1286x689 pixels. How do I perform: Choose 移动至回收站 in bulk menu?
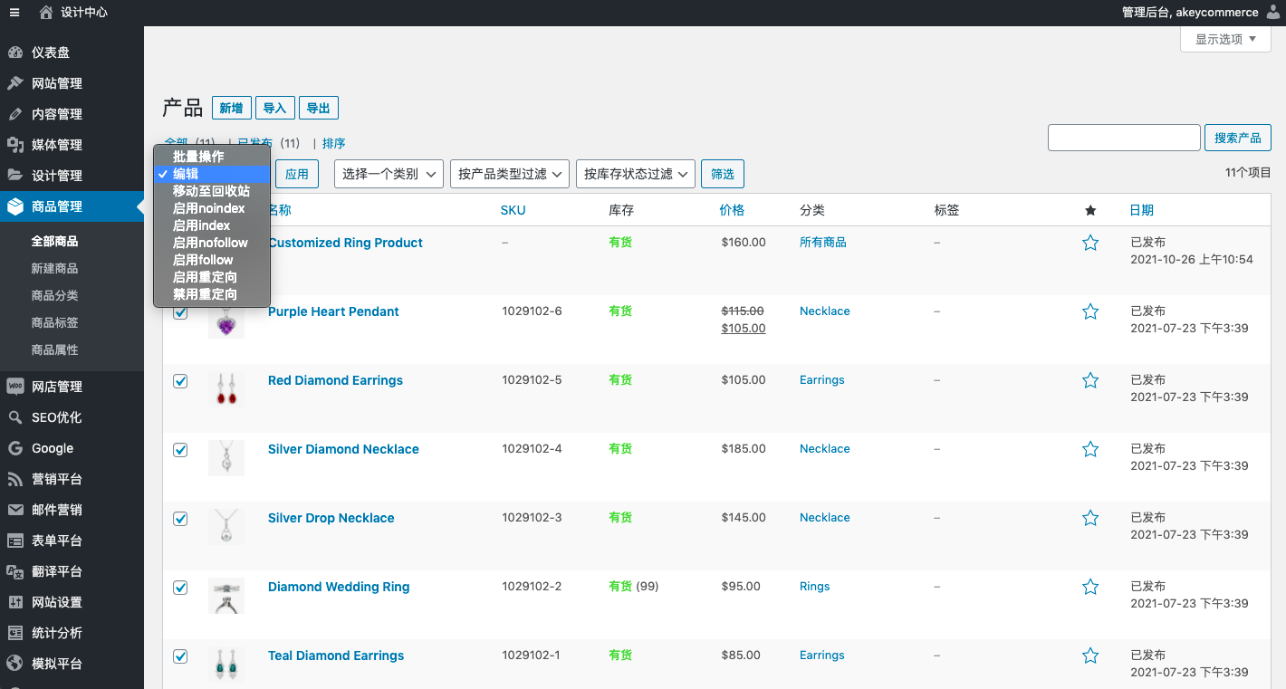[212, 191]
